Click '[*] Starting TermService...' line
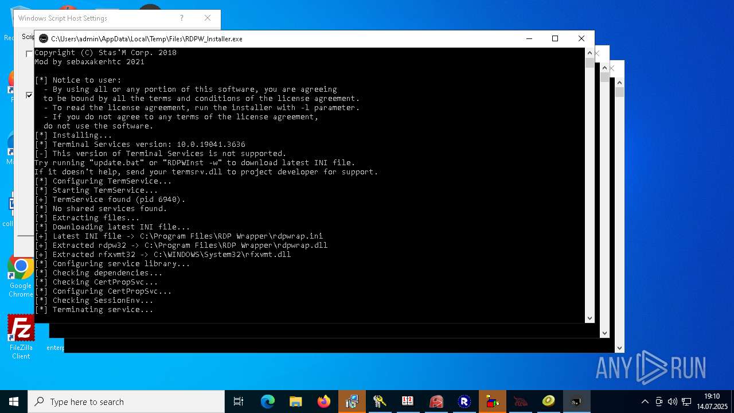Screen dimensions: 734x413 tap(96, 190)
